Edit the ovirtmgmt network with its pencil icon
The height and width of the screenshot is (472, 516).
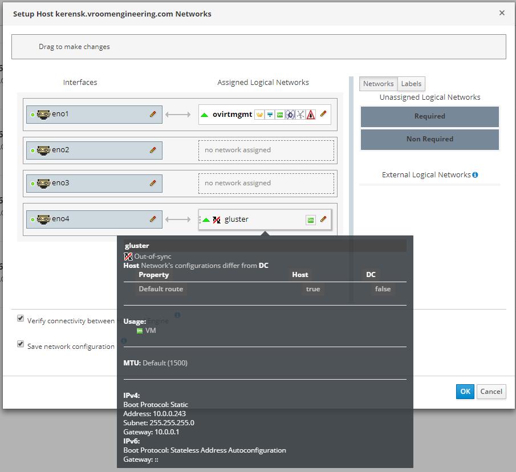[x=323, y=114]
